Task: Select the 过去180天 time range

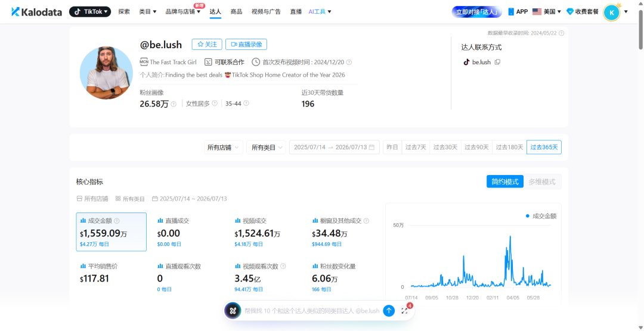Action: coord(509,147)
